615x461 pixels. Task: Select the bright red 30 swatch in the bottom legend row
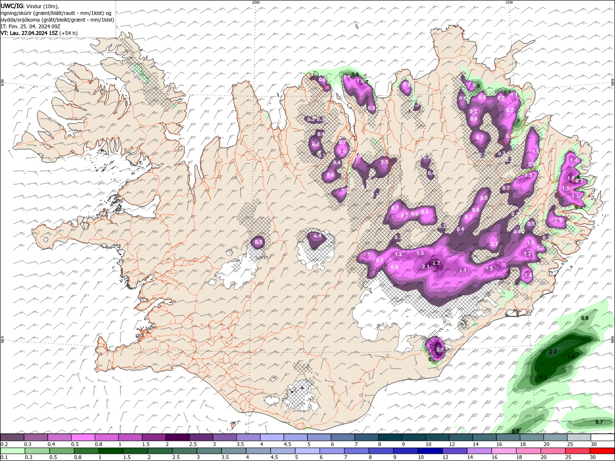pyautogui.click(x=602, y=451)
